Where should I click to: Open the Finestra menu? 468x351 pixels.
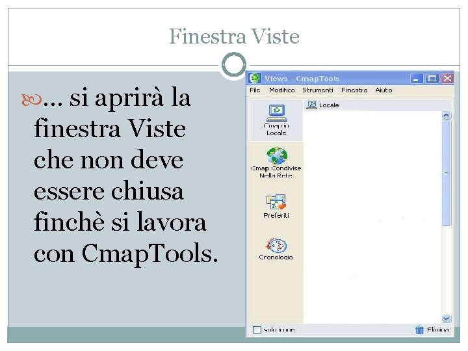[354, 90]
